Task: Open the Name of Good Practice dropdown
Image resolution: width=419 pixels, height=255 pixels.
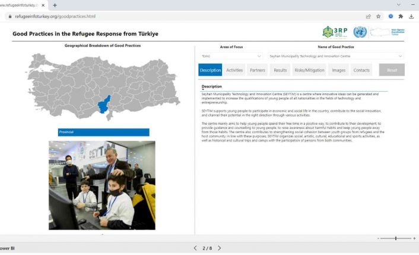Action: (x=400, y=56)
